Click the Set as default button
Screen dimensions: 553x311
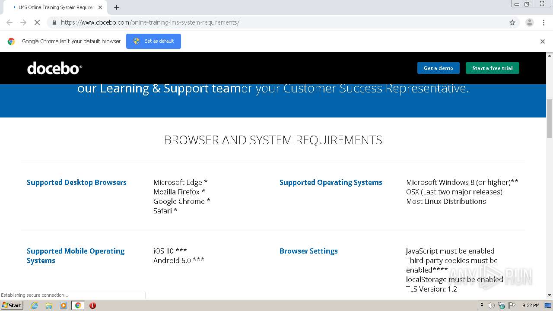153,41
